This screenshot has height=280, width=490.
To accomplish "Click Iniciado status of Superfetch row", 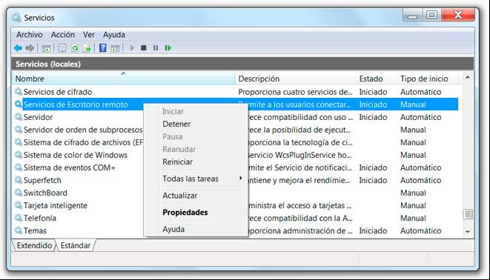I will (x=373, y=180).
